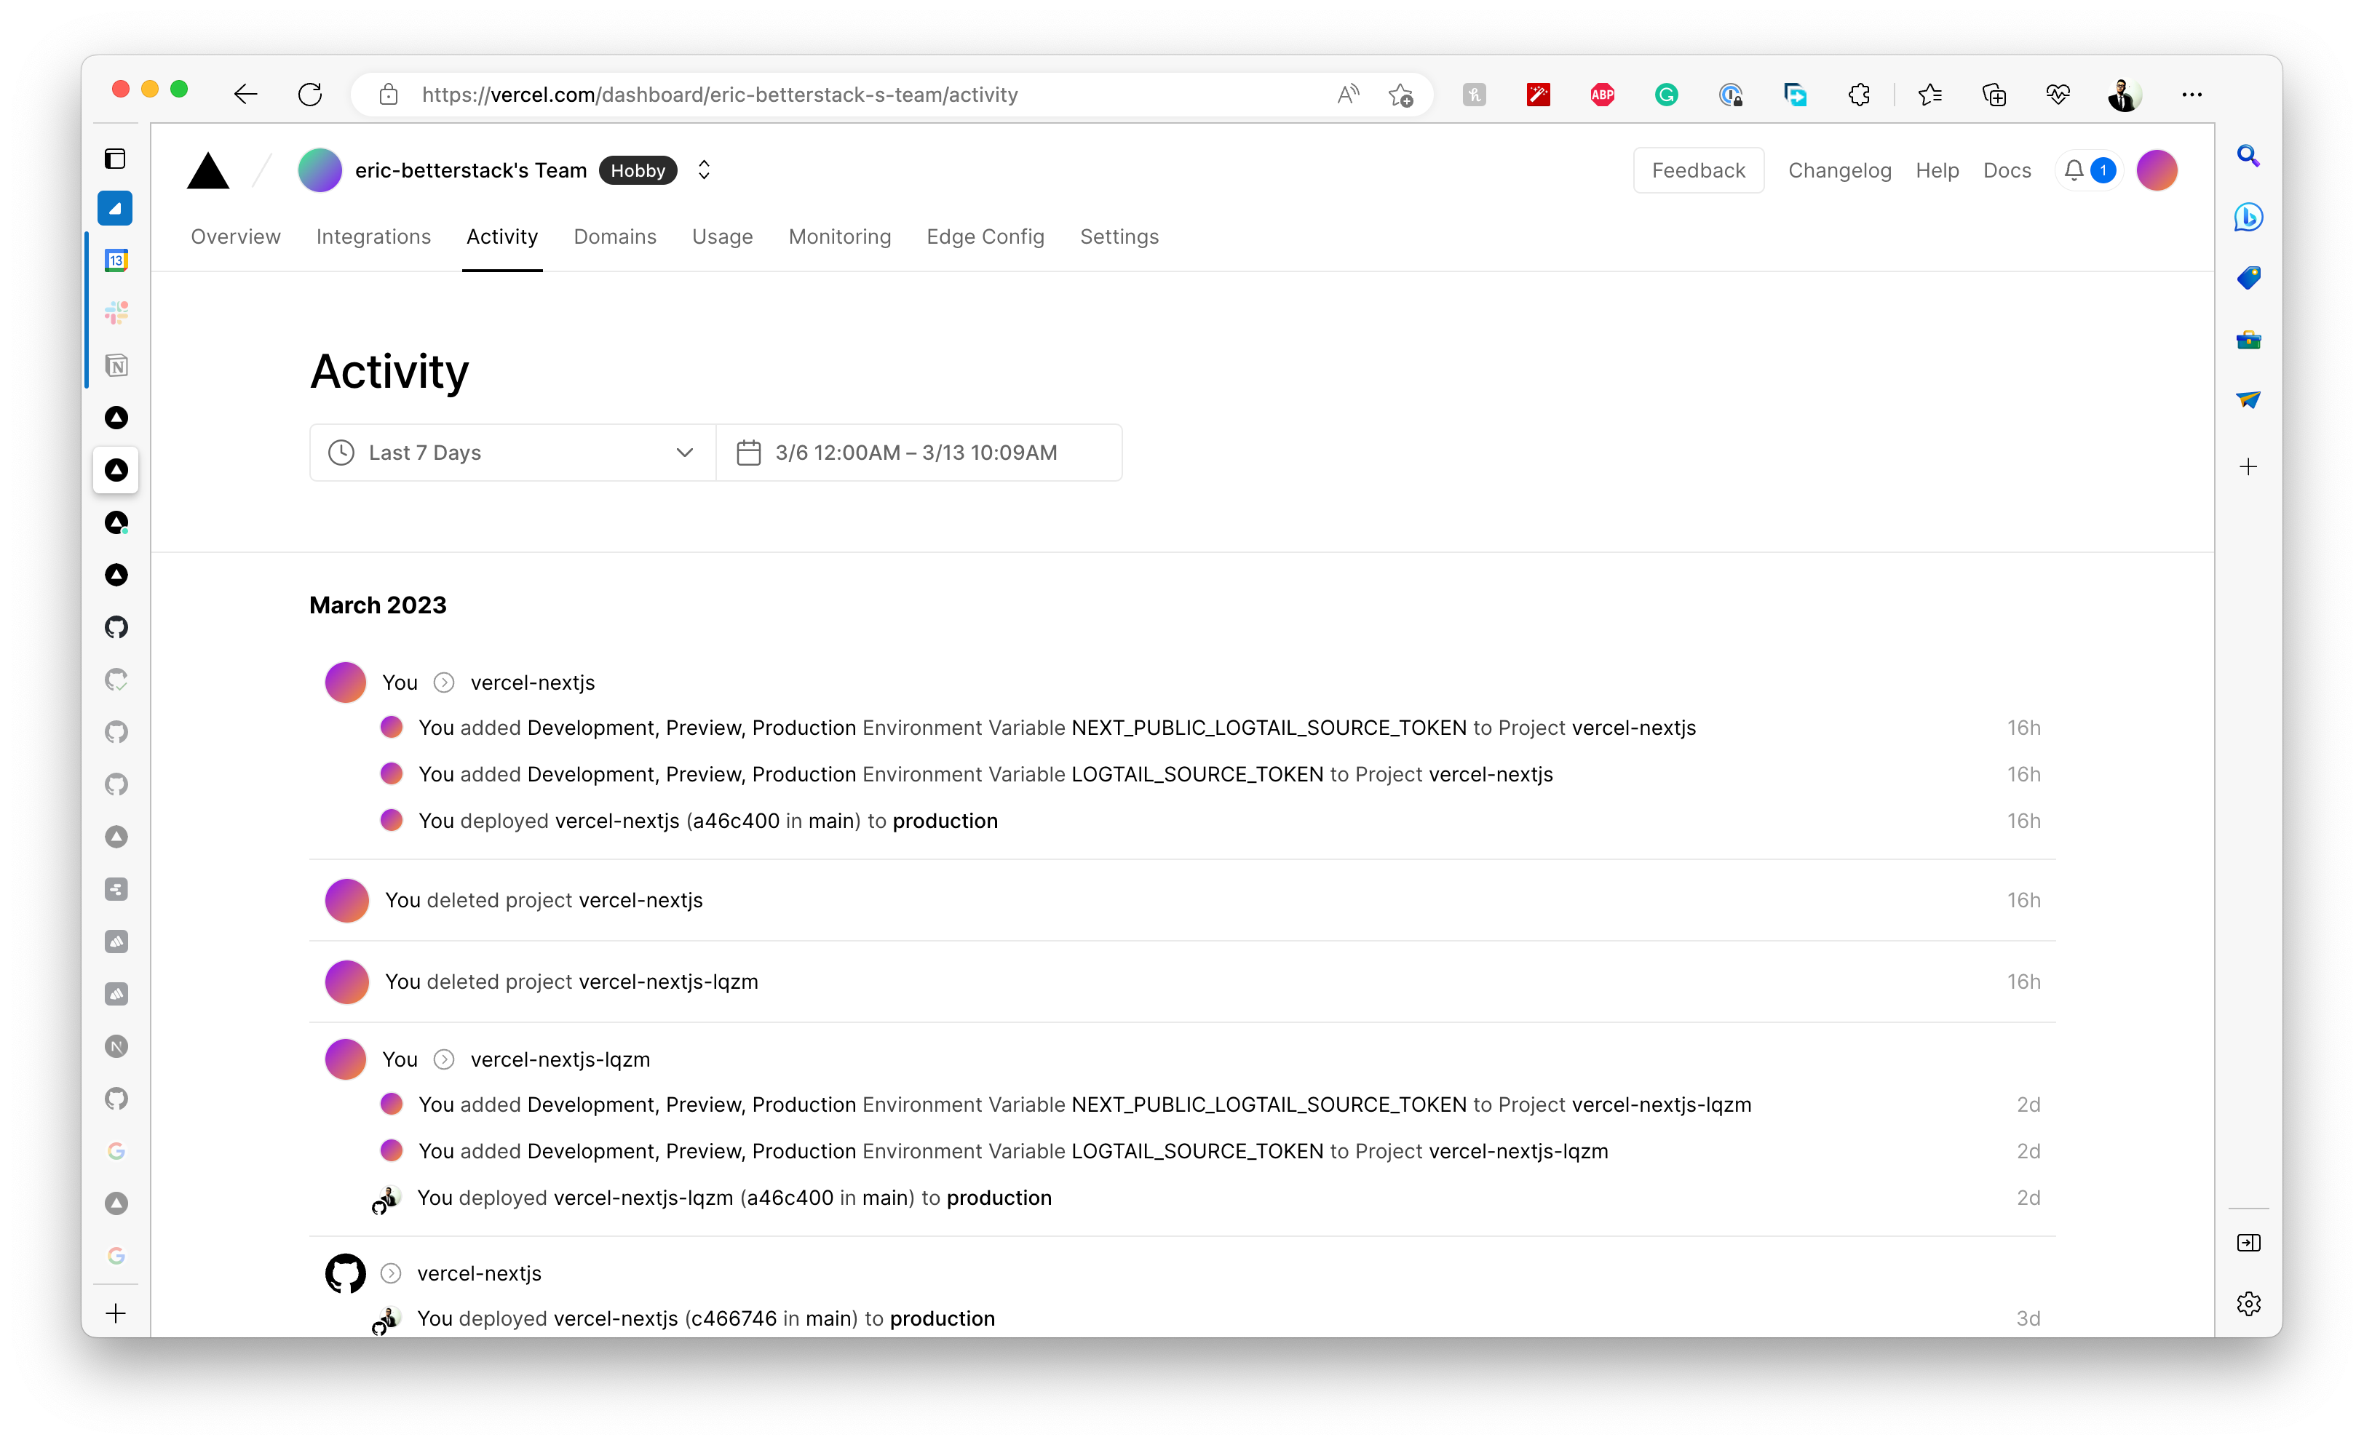The width and height of the screenshot is (2364, 1445).
Task: Open the Bing chat sidebar icon
Action: 2248,218
